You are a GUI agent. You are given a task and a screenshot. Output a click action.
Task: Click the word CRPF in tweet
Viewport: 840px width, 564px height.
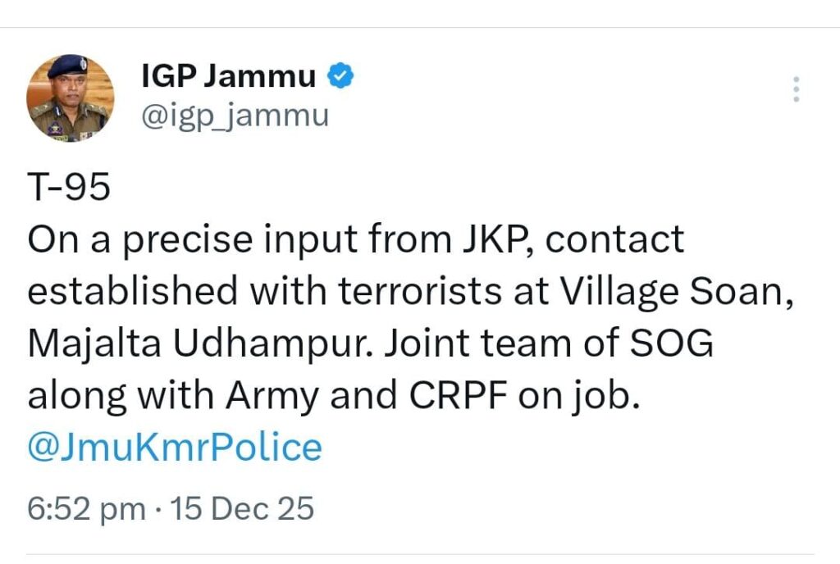[459, 395]
